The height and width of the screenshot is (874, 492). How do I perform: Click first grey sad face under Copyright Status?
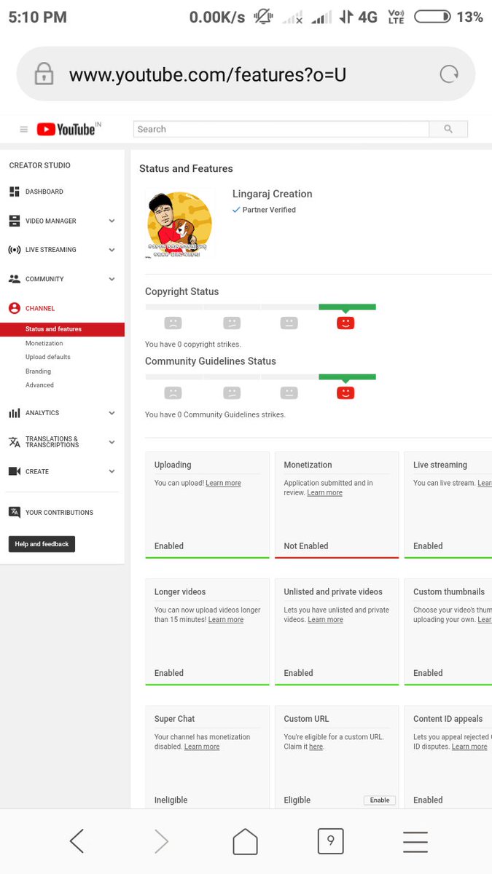pyautogui.click(x=173, y=323)
